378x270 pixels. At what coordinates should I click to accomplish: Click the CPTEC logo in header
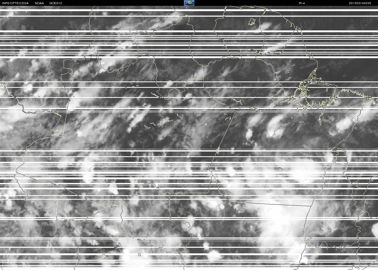pyautogui.click(x=189, y=3)
